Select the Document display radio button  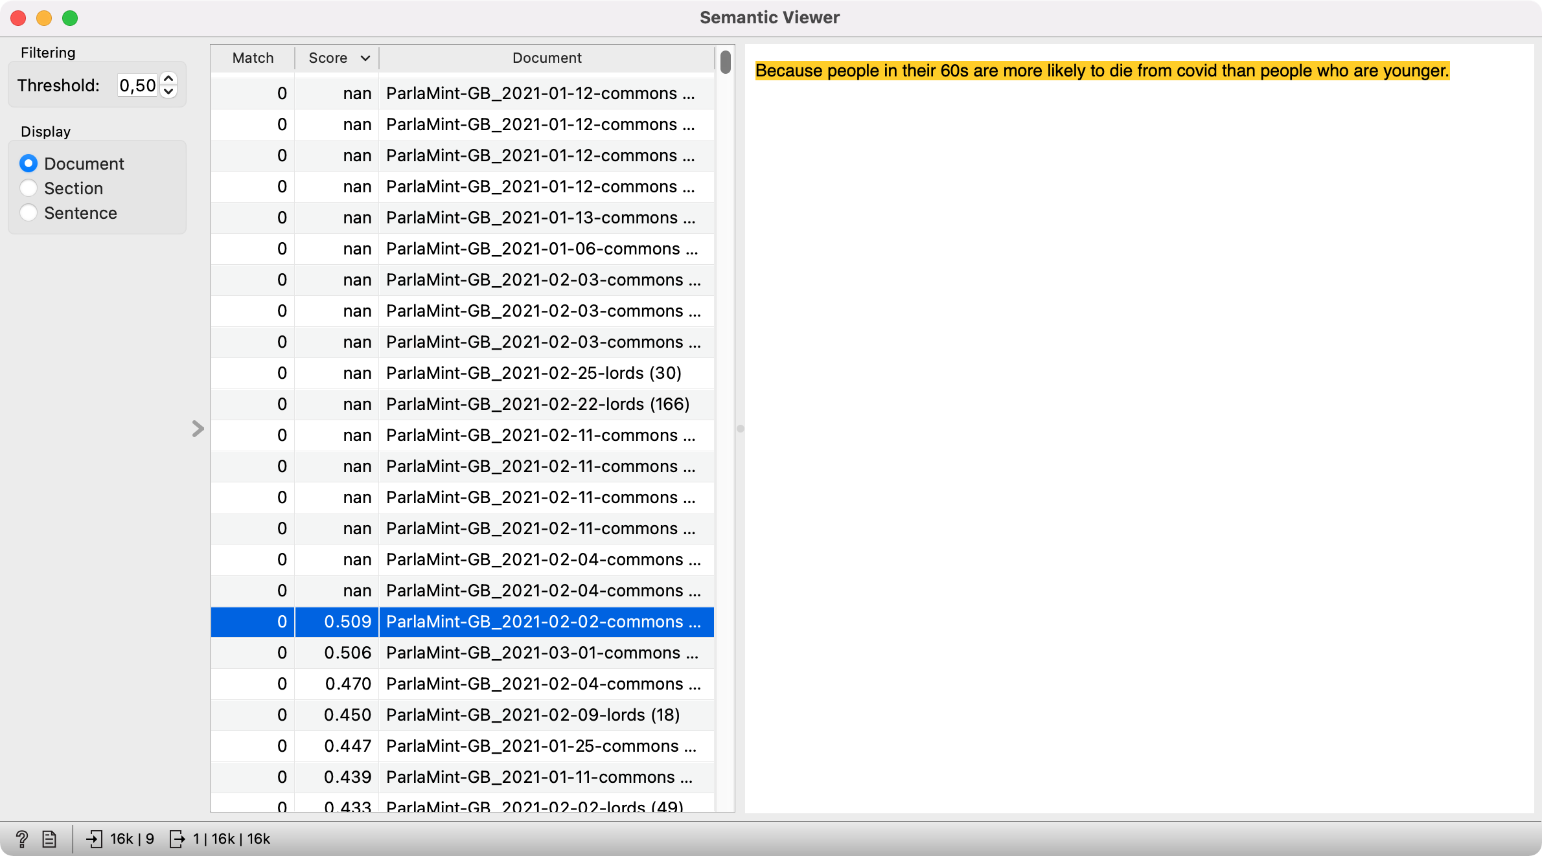coord(29,163)
